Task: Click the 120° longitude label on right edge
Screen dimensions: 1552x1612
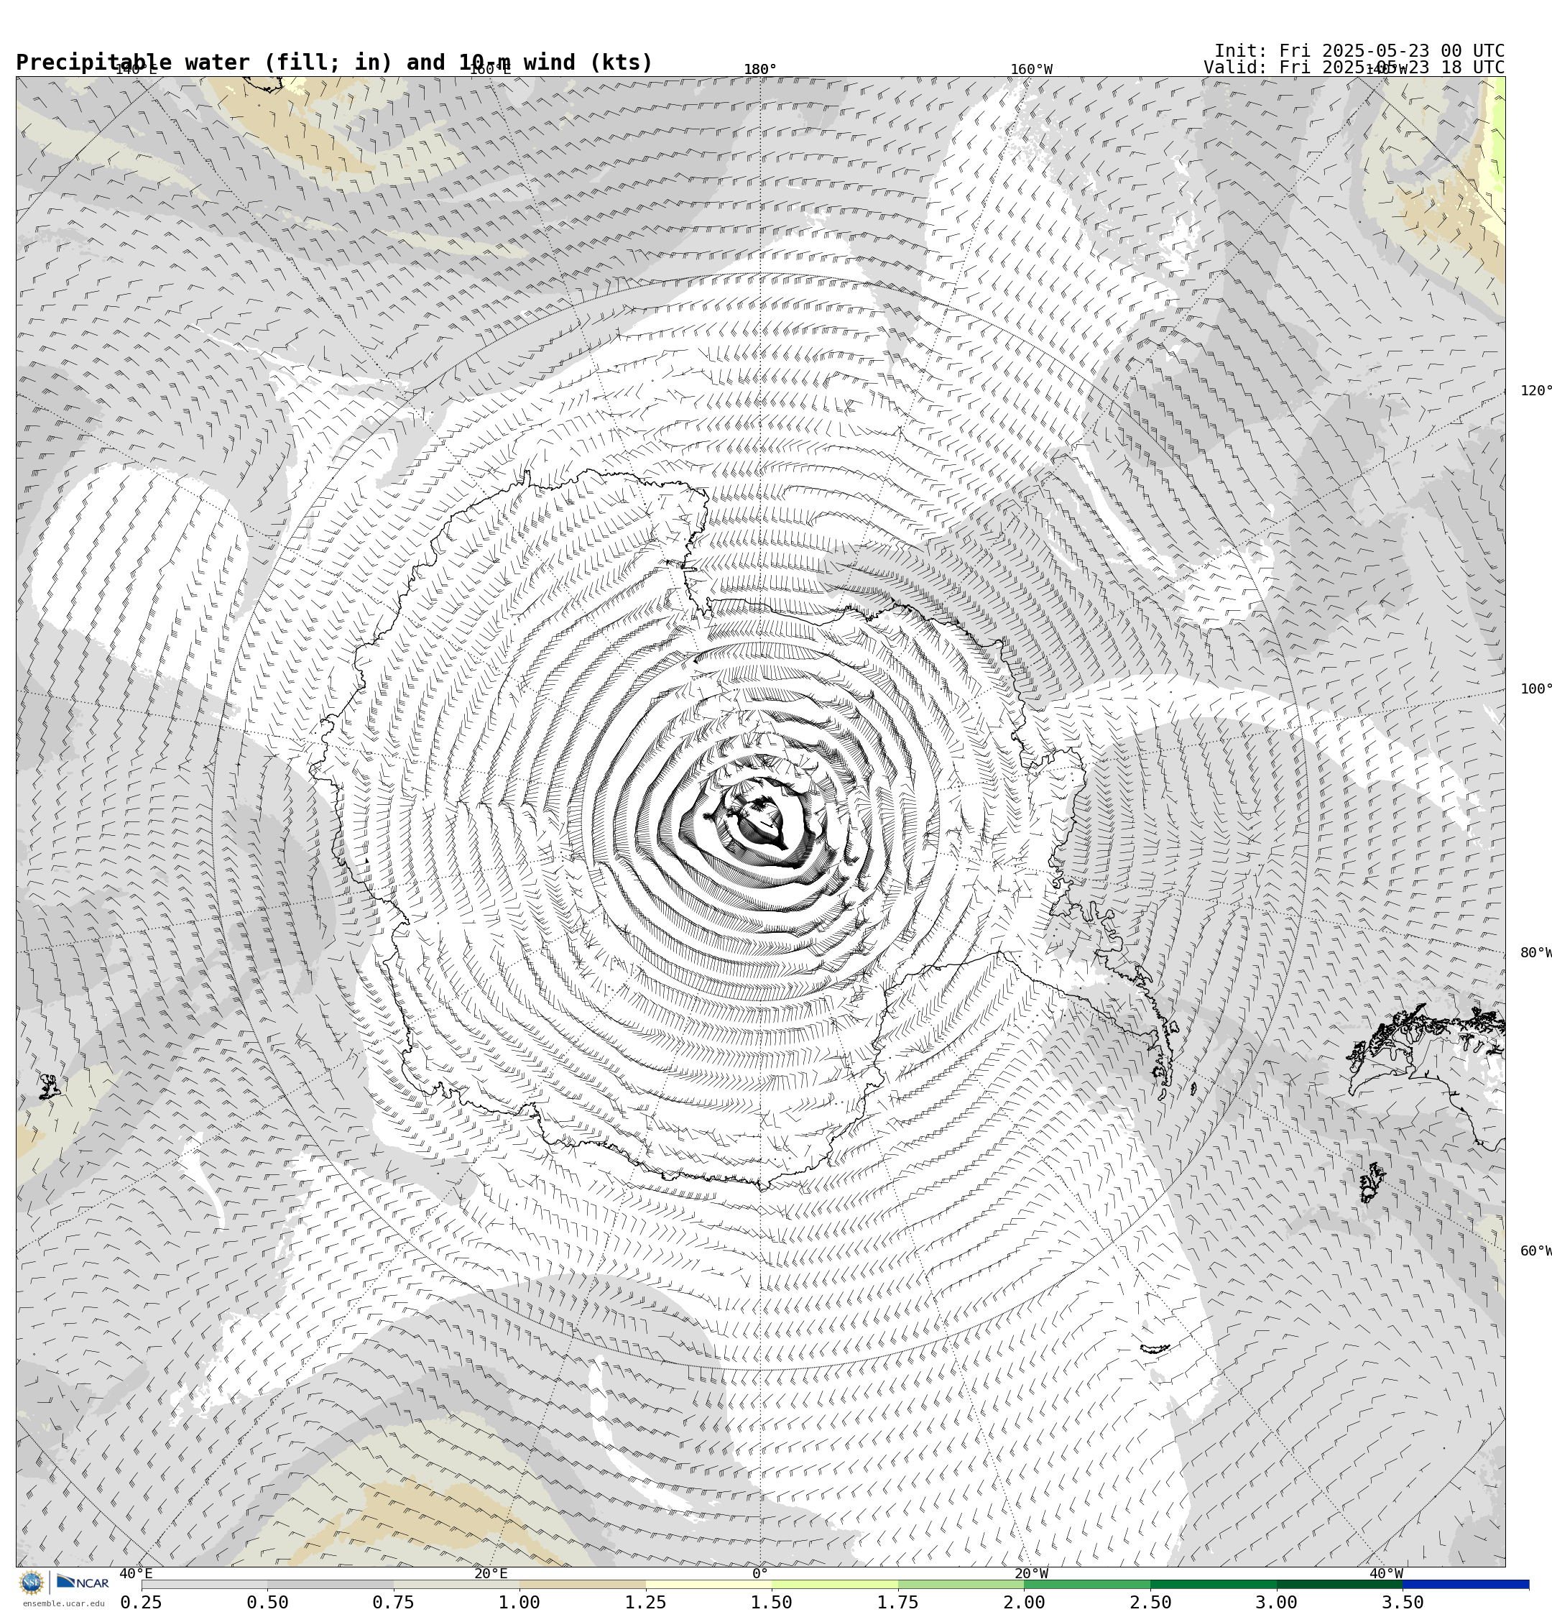Action: [x=1535, y=390]
